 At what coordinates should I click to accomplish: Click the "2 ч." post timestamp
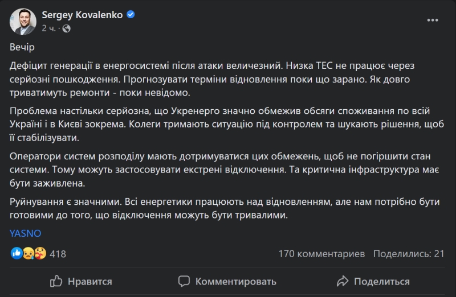pyautogui.click(x=48, y=28)
